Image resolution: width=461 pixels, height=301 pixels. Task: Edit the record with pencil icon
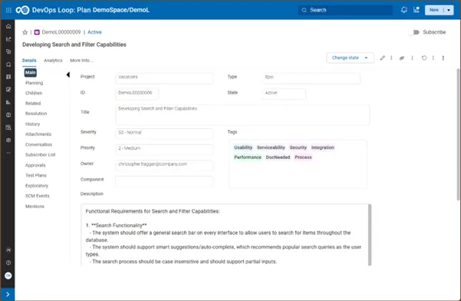pos(382,58)
